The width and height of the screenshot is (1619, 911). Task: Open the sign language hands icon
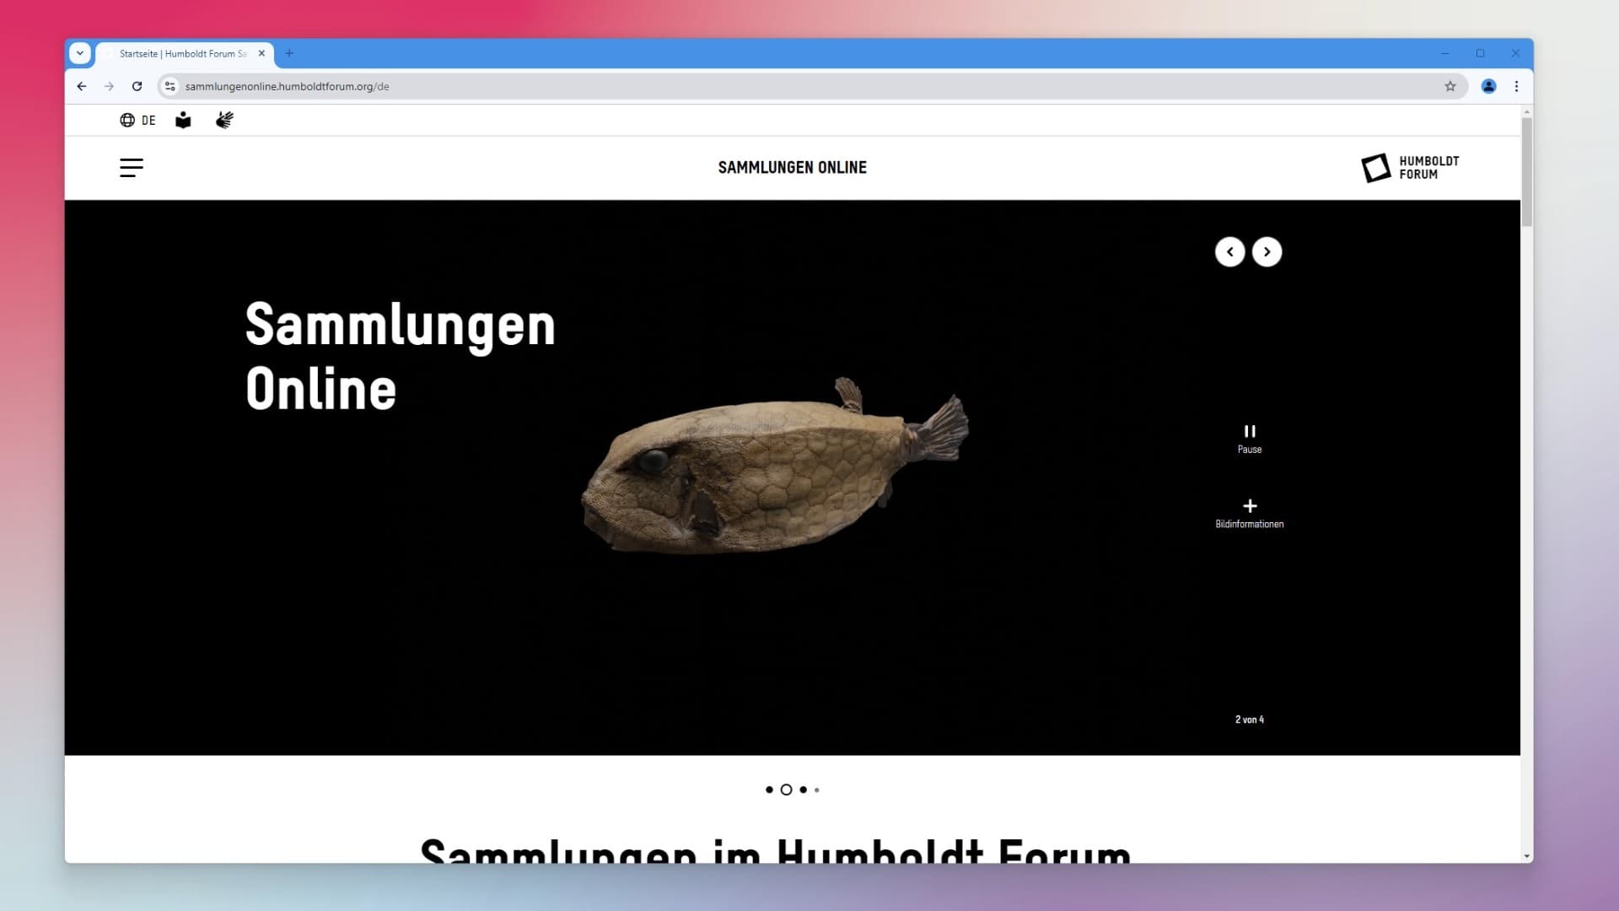224,121
